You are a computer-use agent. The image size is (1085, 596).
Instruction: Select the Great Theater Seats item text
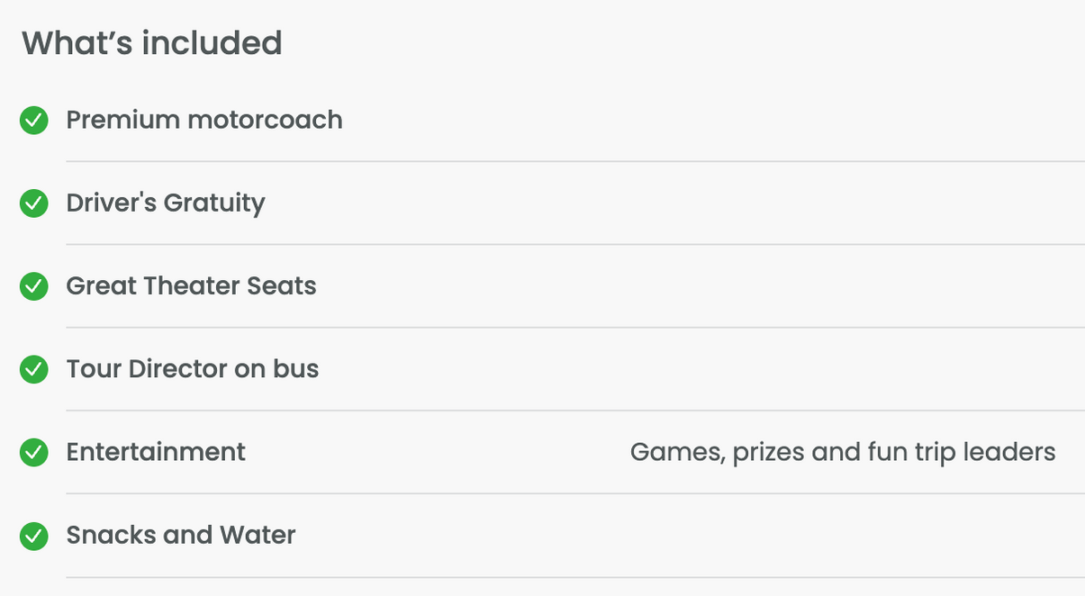192,286
